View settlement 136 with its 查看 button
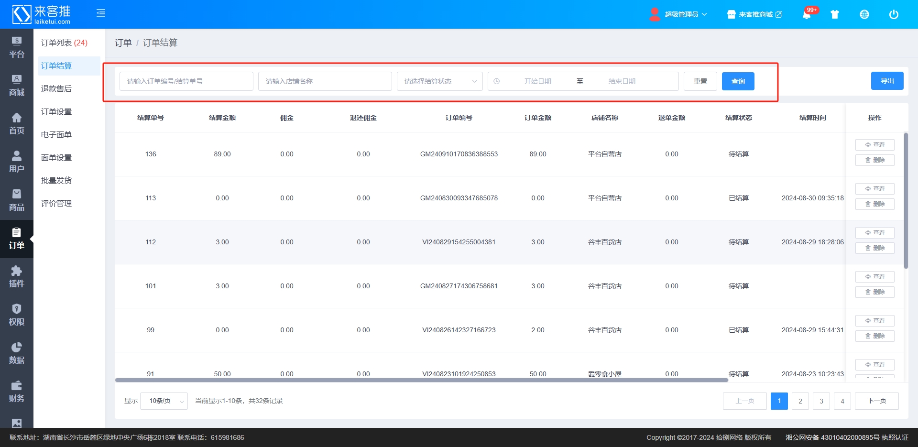Viewport: 918px width, 447px height. click(x=874, y=145)
